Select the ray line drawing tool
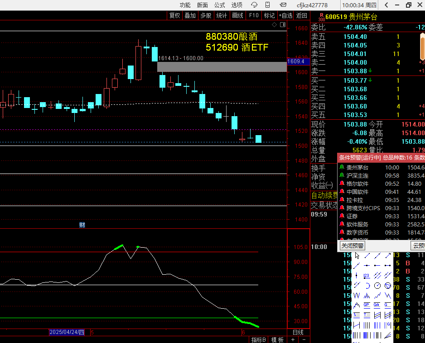Viewport: 425px width, 343px height. tap(357, 265)
